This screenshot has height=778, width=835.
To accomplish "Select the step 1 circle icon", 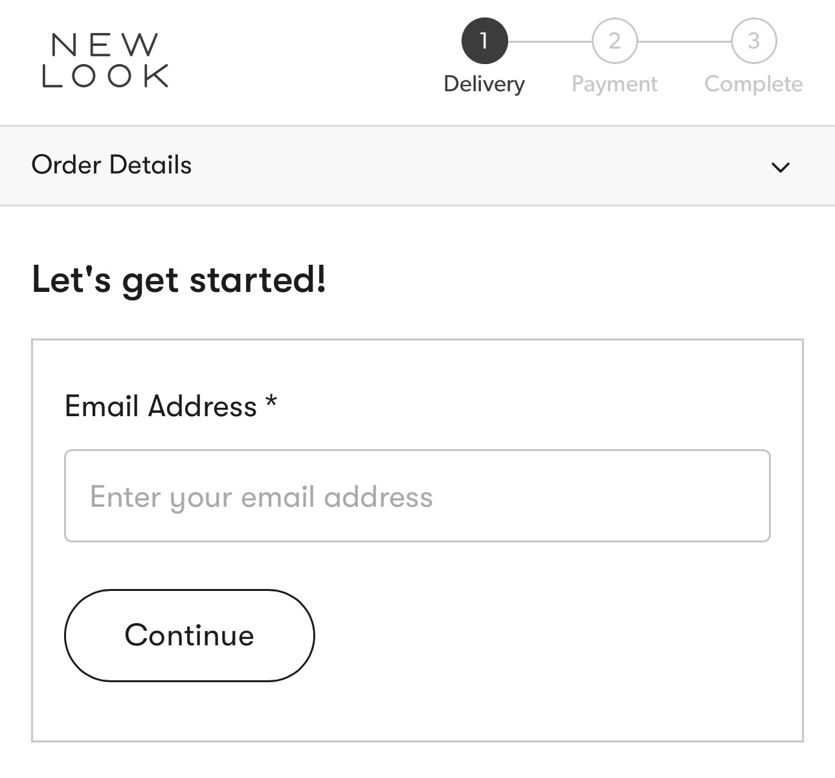I will [x=484, y=41].
